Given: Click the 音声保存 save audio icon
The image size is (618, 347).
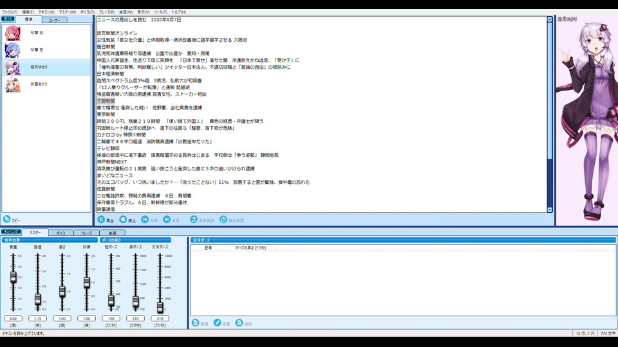Looking at the screenshot, I should [x=194, y=220].
